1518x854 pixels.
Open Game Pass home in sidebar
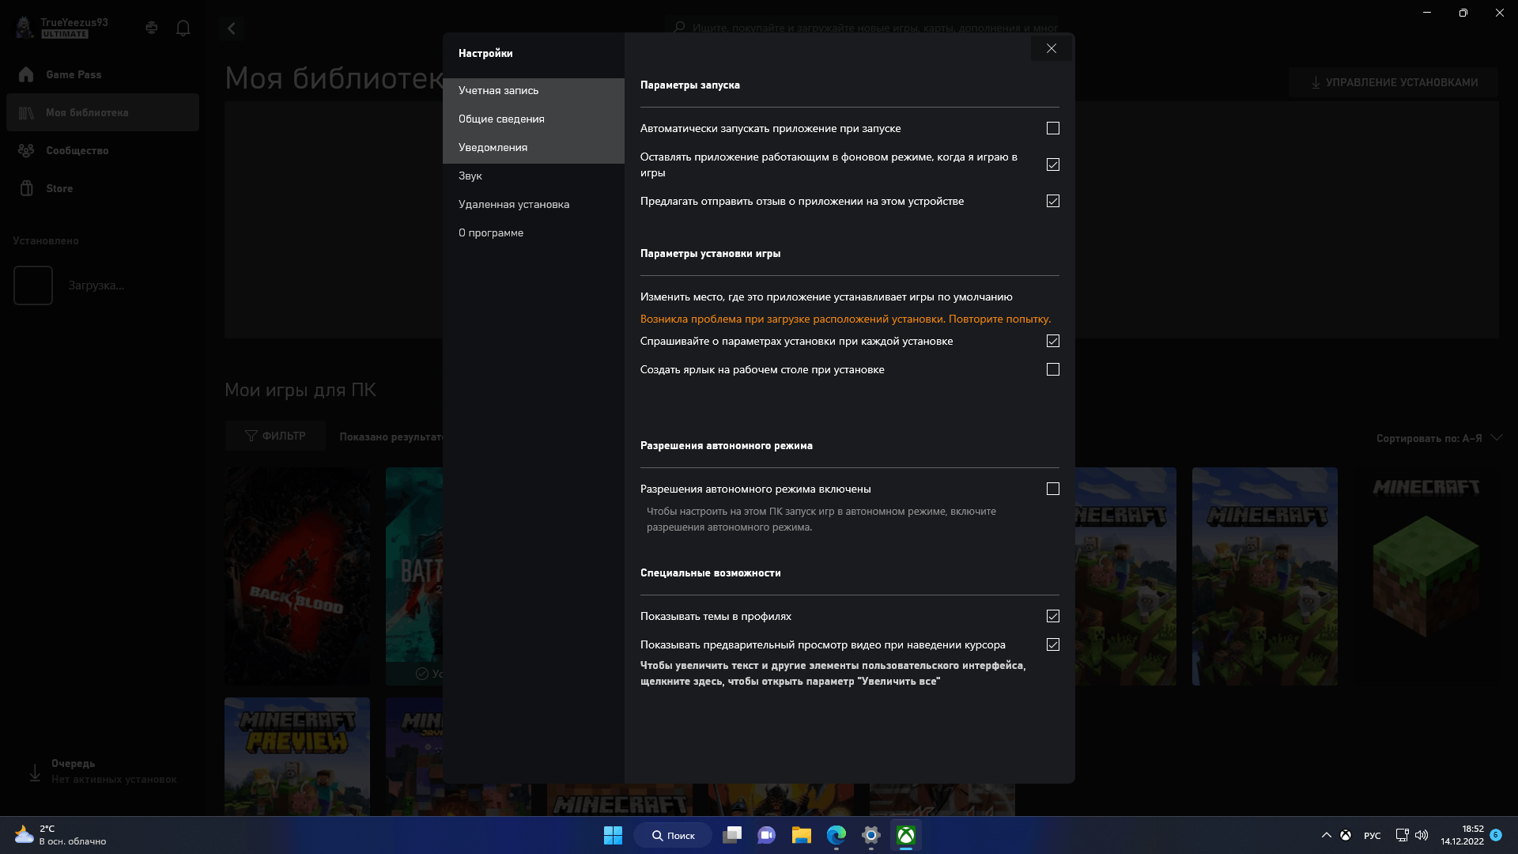click(x=103, y=74)
